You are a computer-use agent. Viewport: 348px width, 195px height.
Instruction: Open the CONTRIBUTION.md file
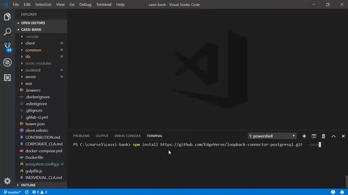pyautogui.click(x=41, y=137)
